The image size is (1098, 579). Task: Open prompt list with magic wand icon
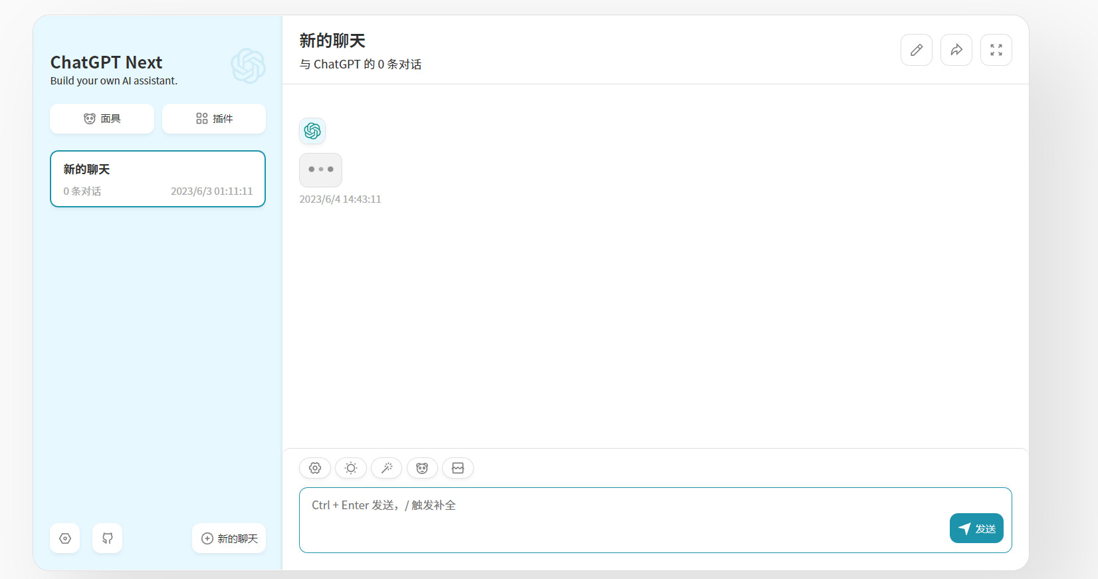click(386, 468)
